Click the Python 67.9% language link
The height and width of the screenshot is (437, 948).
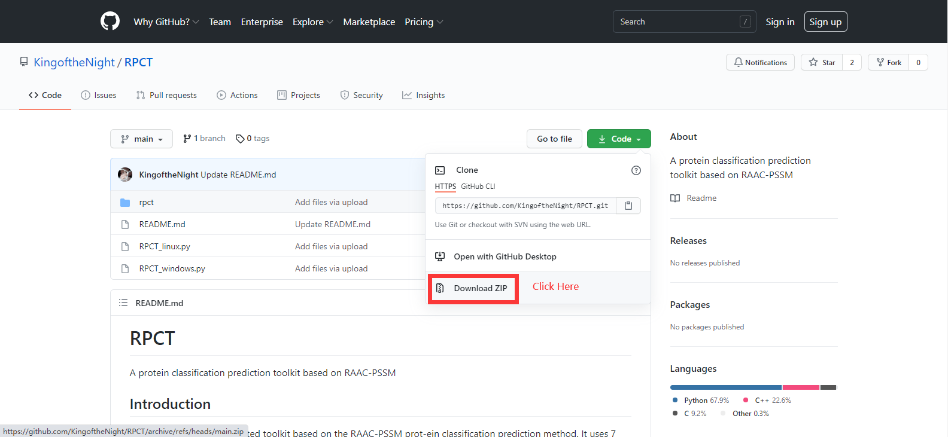[x=701, y=401]
